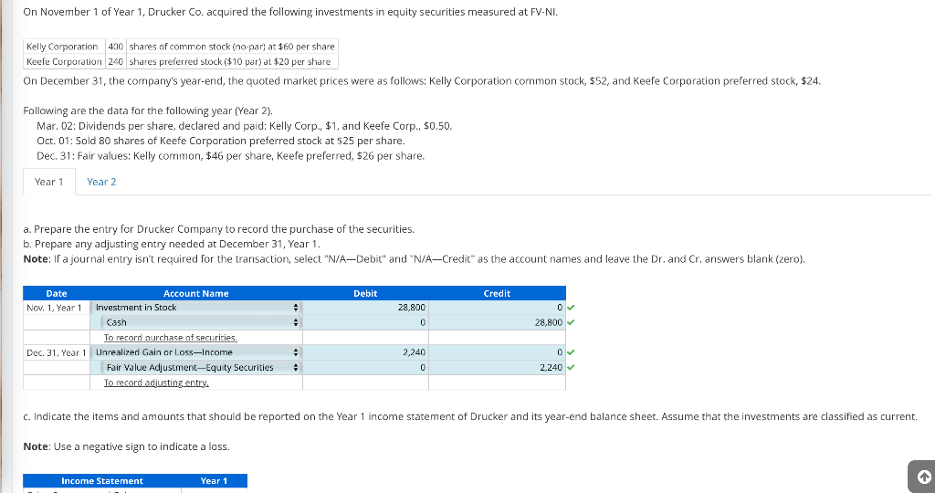Click the Cash row debit field
This screenshot has width=935, height=493.
click(x=365, y=322)
